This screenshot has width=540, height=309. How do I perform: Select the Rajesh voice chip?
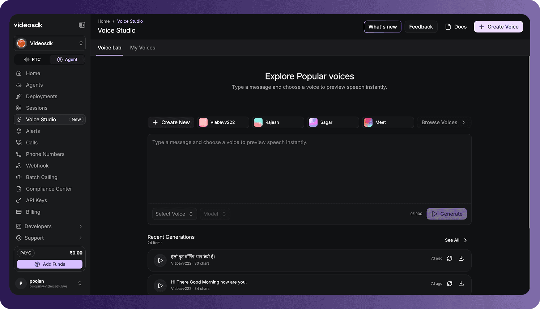[x=278, y=122]
